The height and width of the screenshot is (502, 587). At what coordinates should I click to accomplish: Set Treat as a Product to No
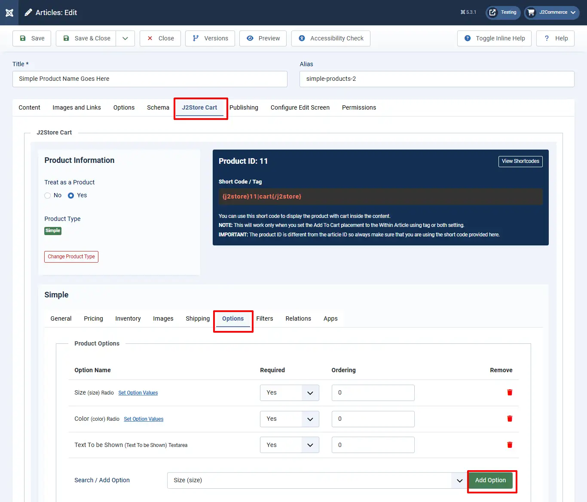pyautogui.click(x=48, y=196)
